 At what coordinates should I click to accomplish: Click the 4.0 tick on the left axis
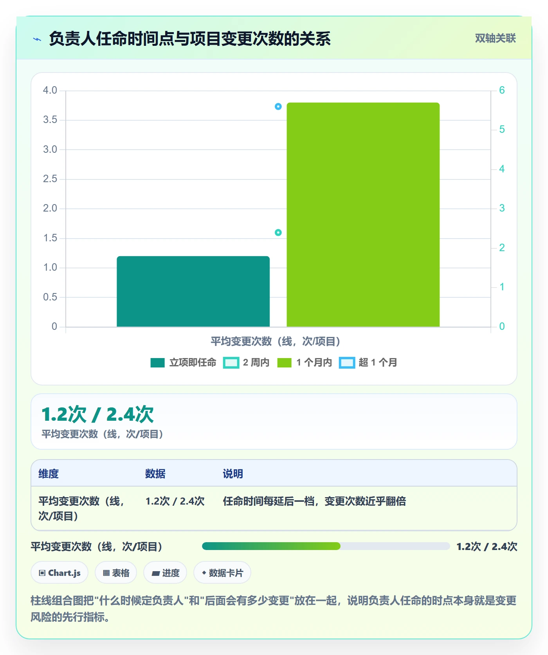50,90
